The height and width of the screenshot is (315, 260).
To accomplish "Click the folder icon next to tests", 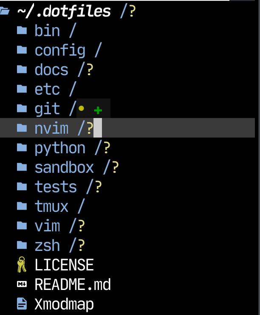I will [22, 186].
